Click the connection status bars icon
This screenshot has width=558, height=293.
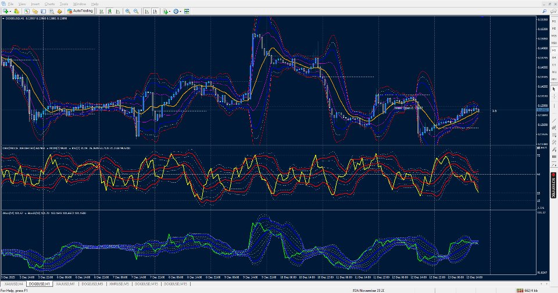pos(520,291)
